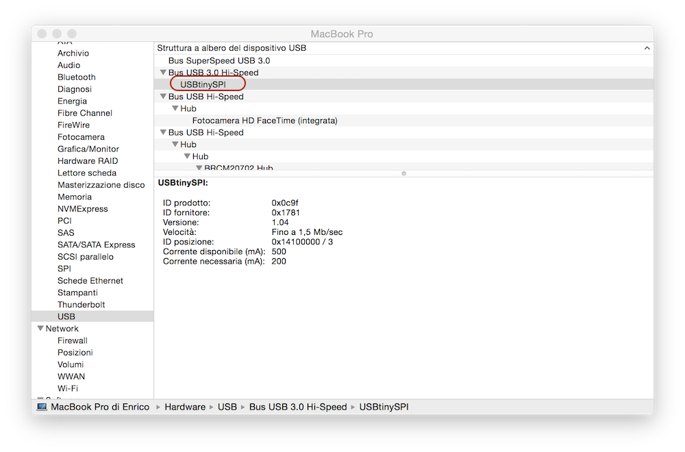Click Hardware in the path bar

(x=185, y=407)
